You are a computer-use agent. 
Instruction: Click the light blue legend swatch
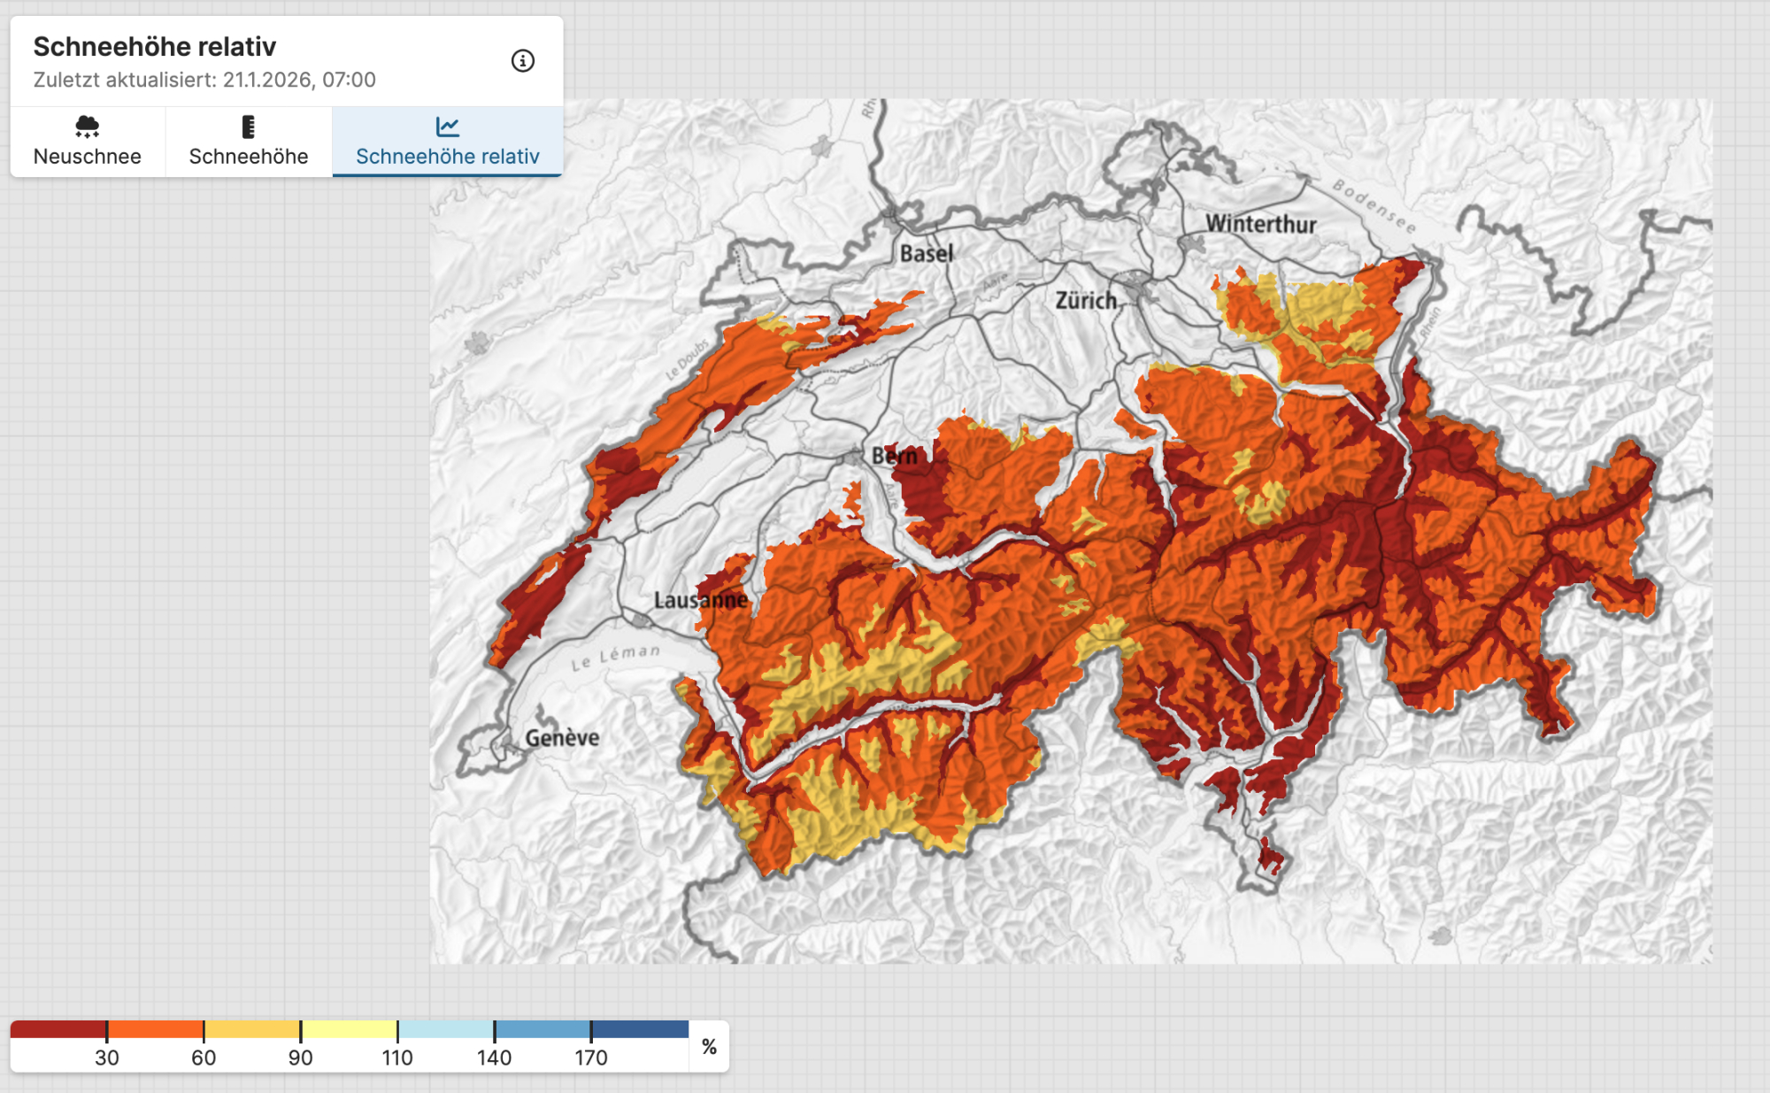point(446,1029)
